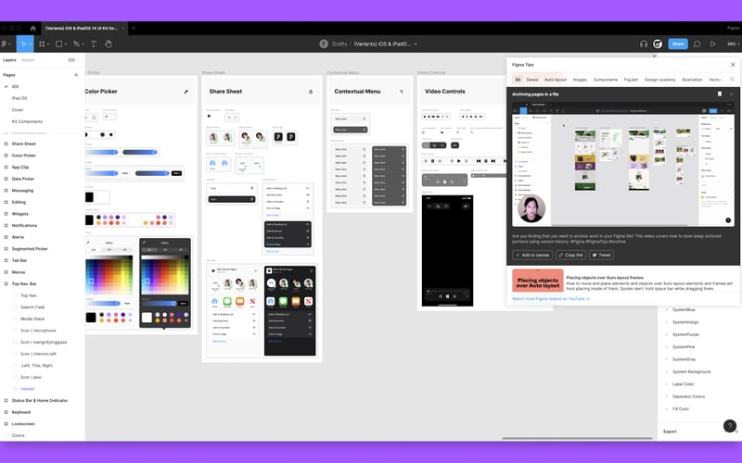
Task: Close the iOS & iPadOS file tab
Action: (123, 29)
